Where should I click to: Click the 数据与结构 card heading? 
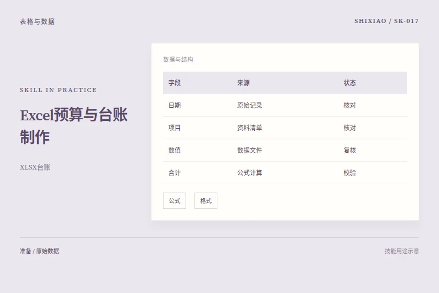pos(178,60)
